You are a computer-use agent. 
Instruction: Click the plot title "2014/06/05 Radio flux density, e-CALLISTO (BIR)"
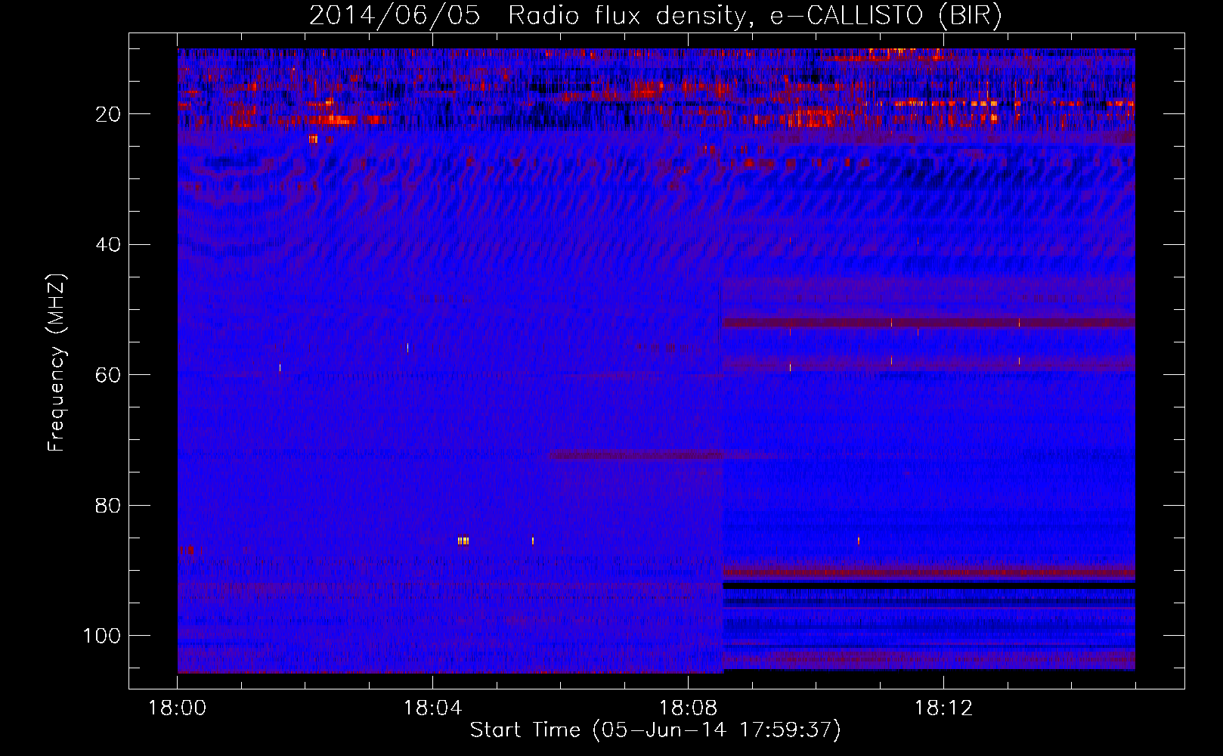click(655, 16)
